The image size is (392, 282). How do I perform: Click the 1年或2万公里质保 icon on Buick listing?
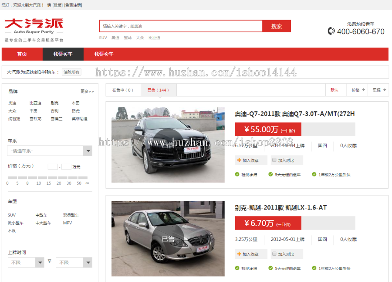pos(314,268)
